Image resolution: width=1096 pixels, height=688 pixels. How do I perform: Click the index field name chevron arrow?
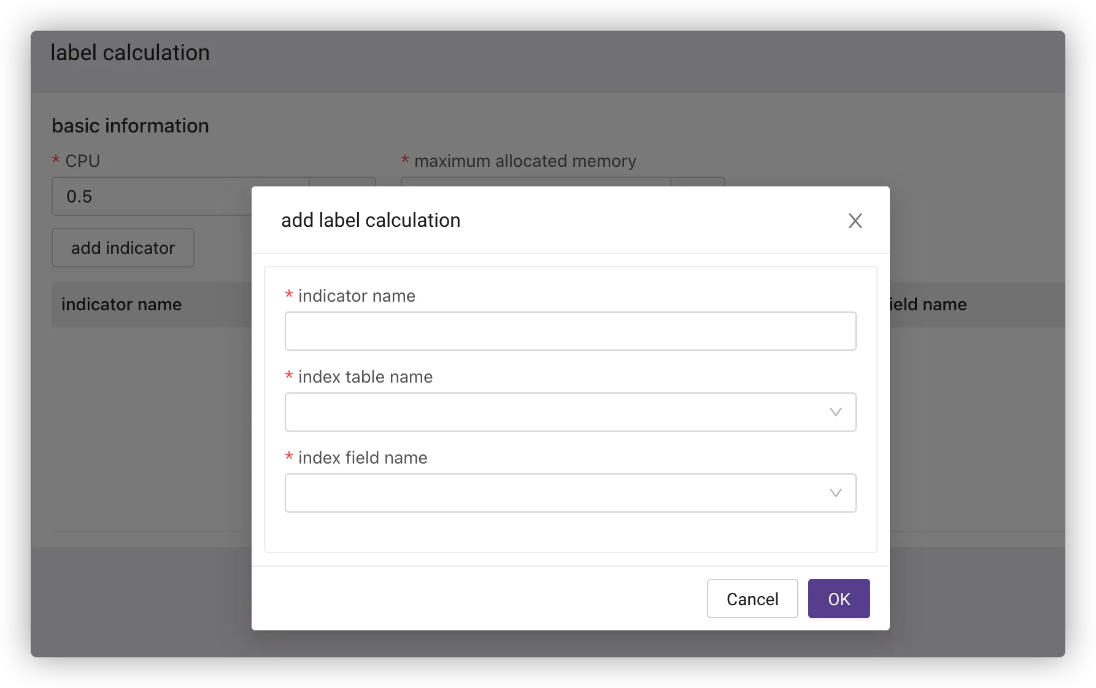point(835,493)
